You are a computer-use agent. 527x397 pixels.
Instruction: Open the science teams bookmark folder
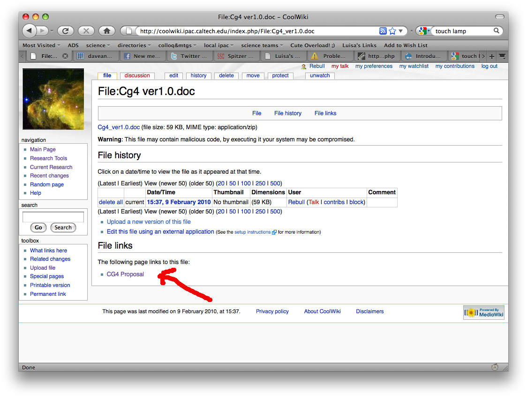point(262,45)
